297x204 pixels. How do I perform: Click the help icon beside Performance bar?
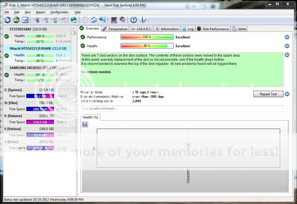pyautogui.click(x=287, y=37)
